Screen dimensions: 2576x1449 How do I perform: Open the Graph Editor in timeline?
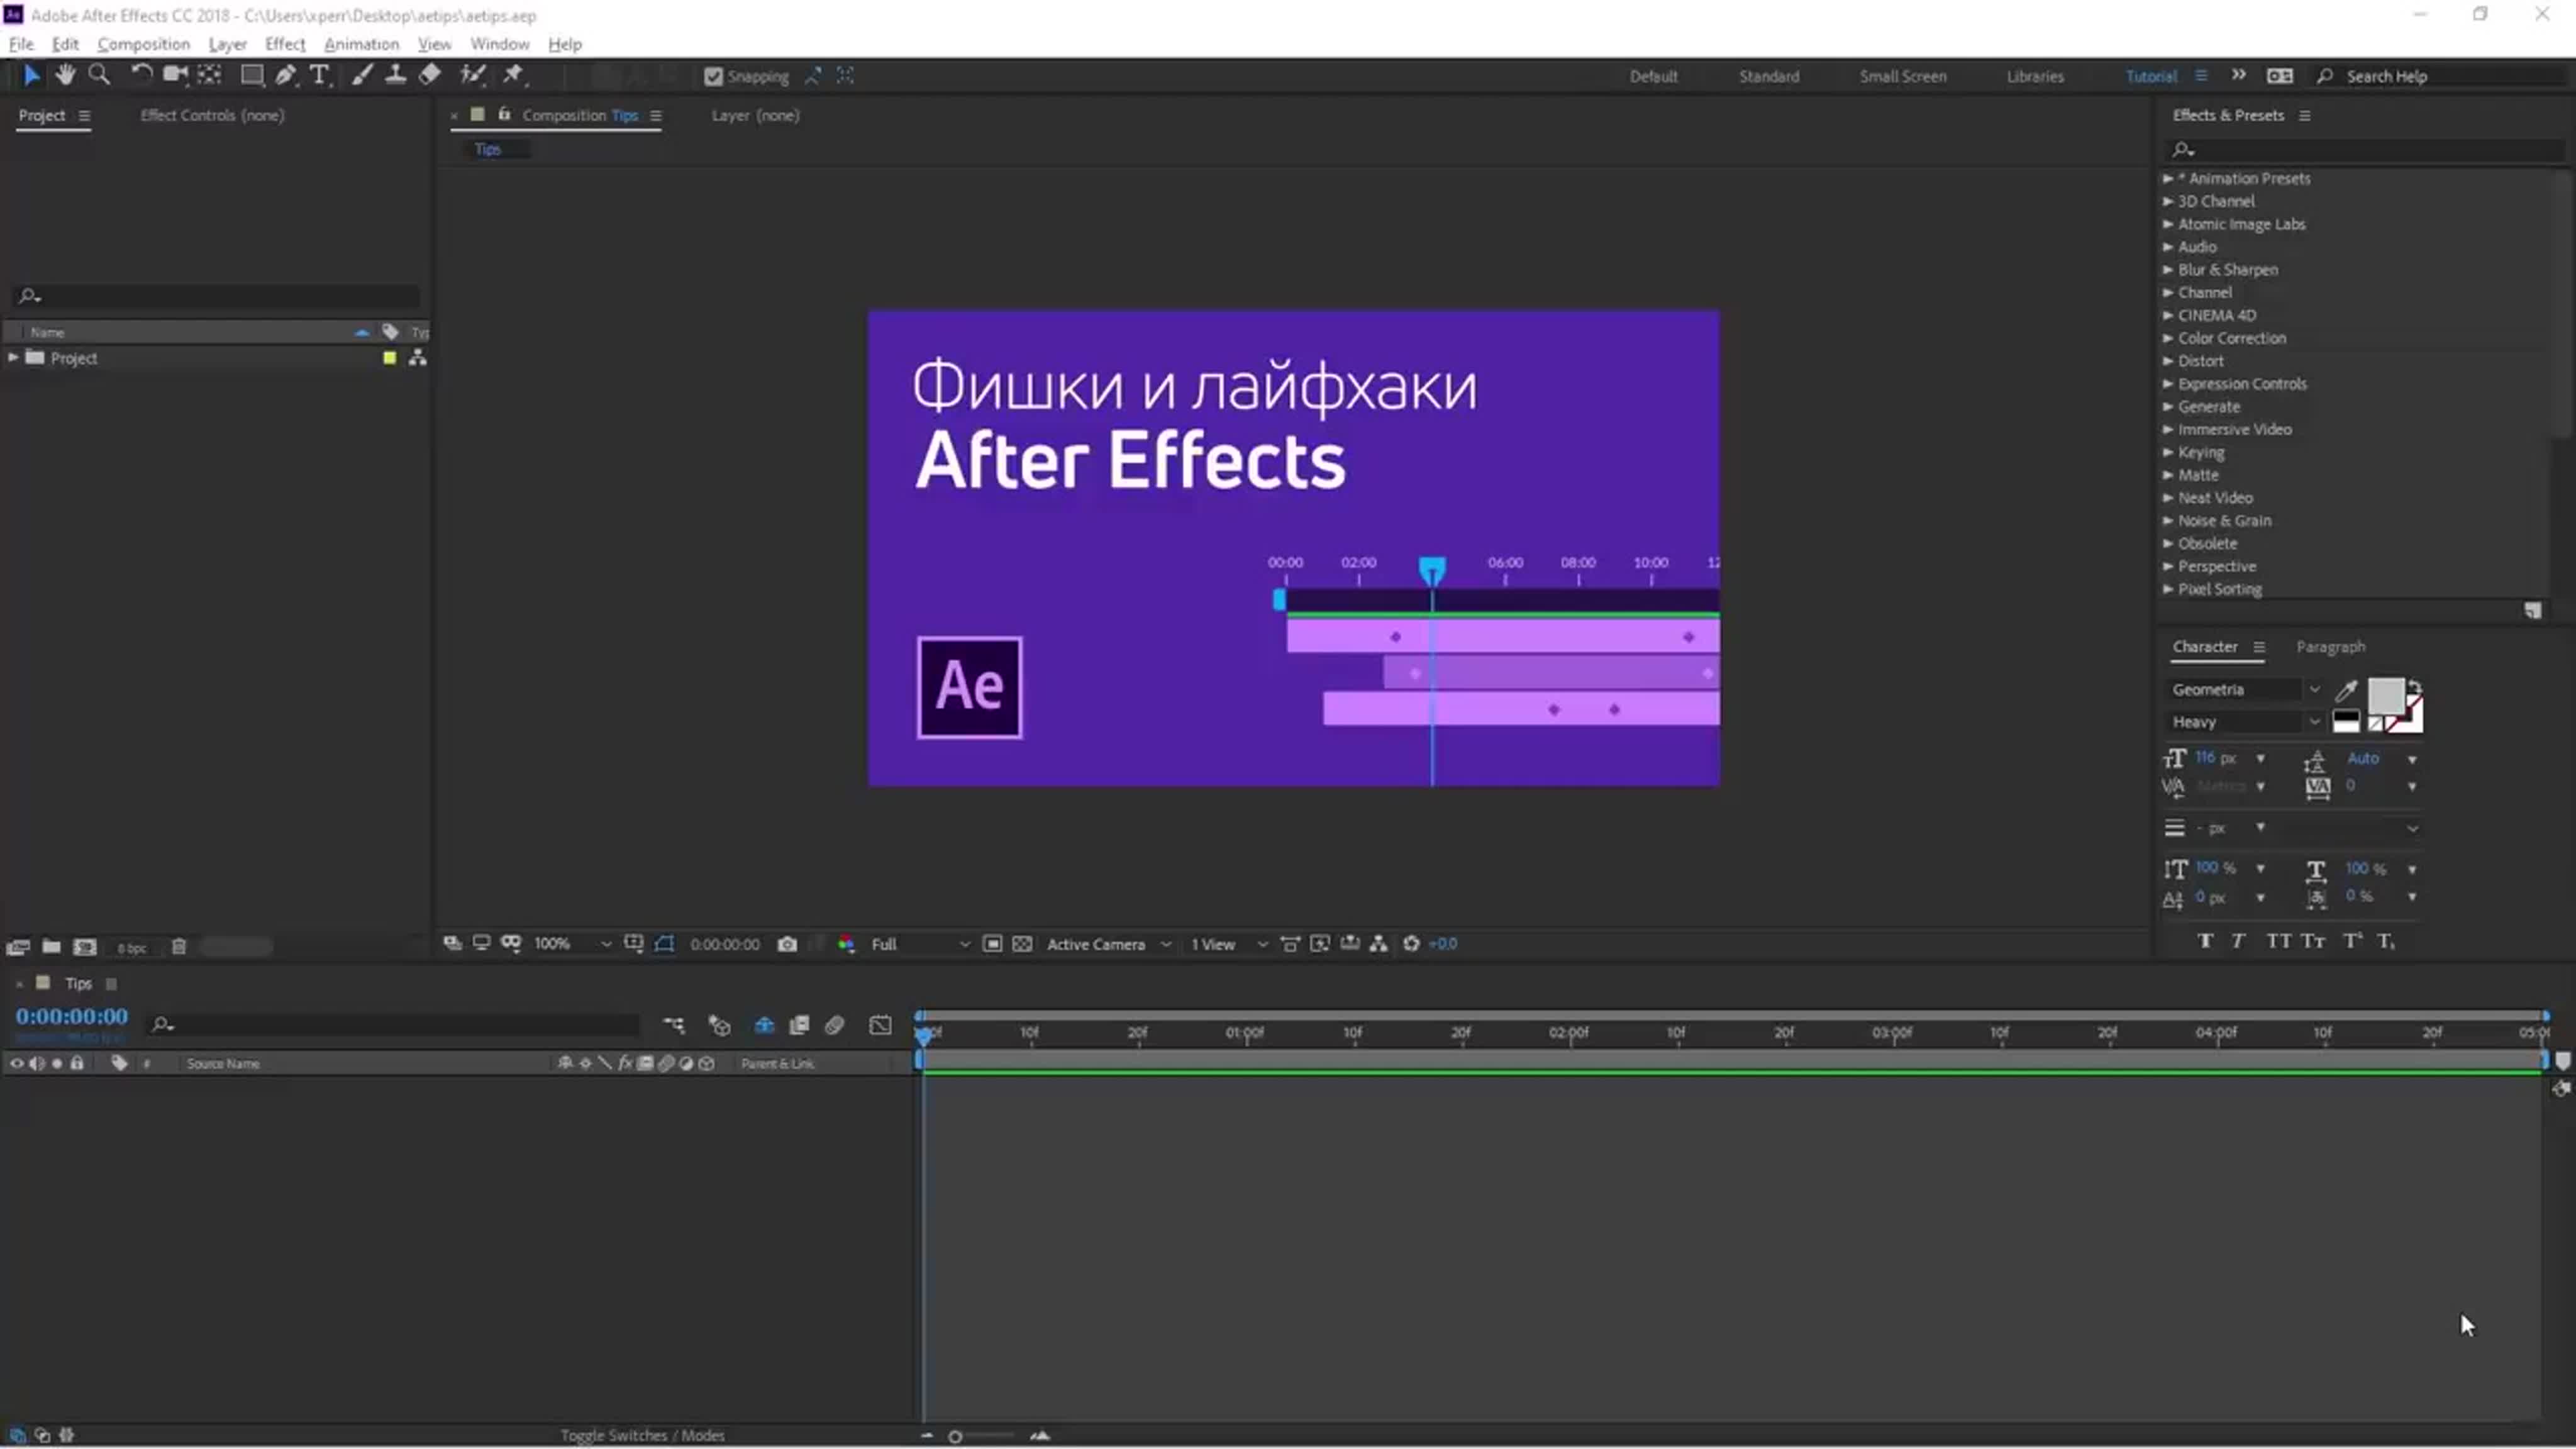click(x=880, y=1025)
